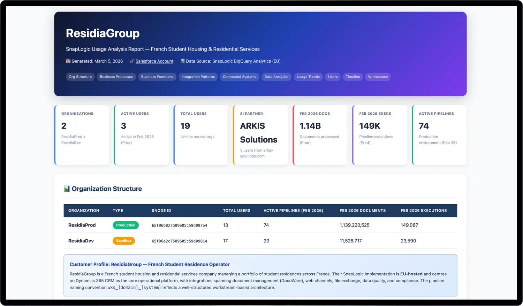
Task: Click "Documents processed (Prod)" caption
Action: click(x=319, y=139)
